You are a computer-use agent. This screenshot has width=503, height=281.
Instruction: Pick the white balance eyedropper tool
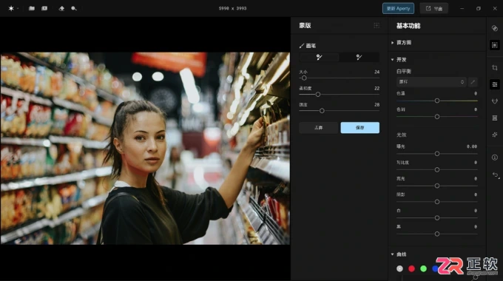(473, 82)
